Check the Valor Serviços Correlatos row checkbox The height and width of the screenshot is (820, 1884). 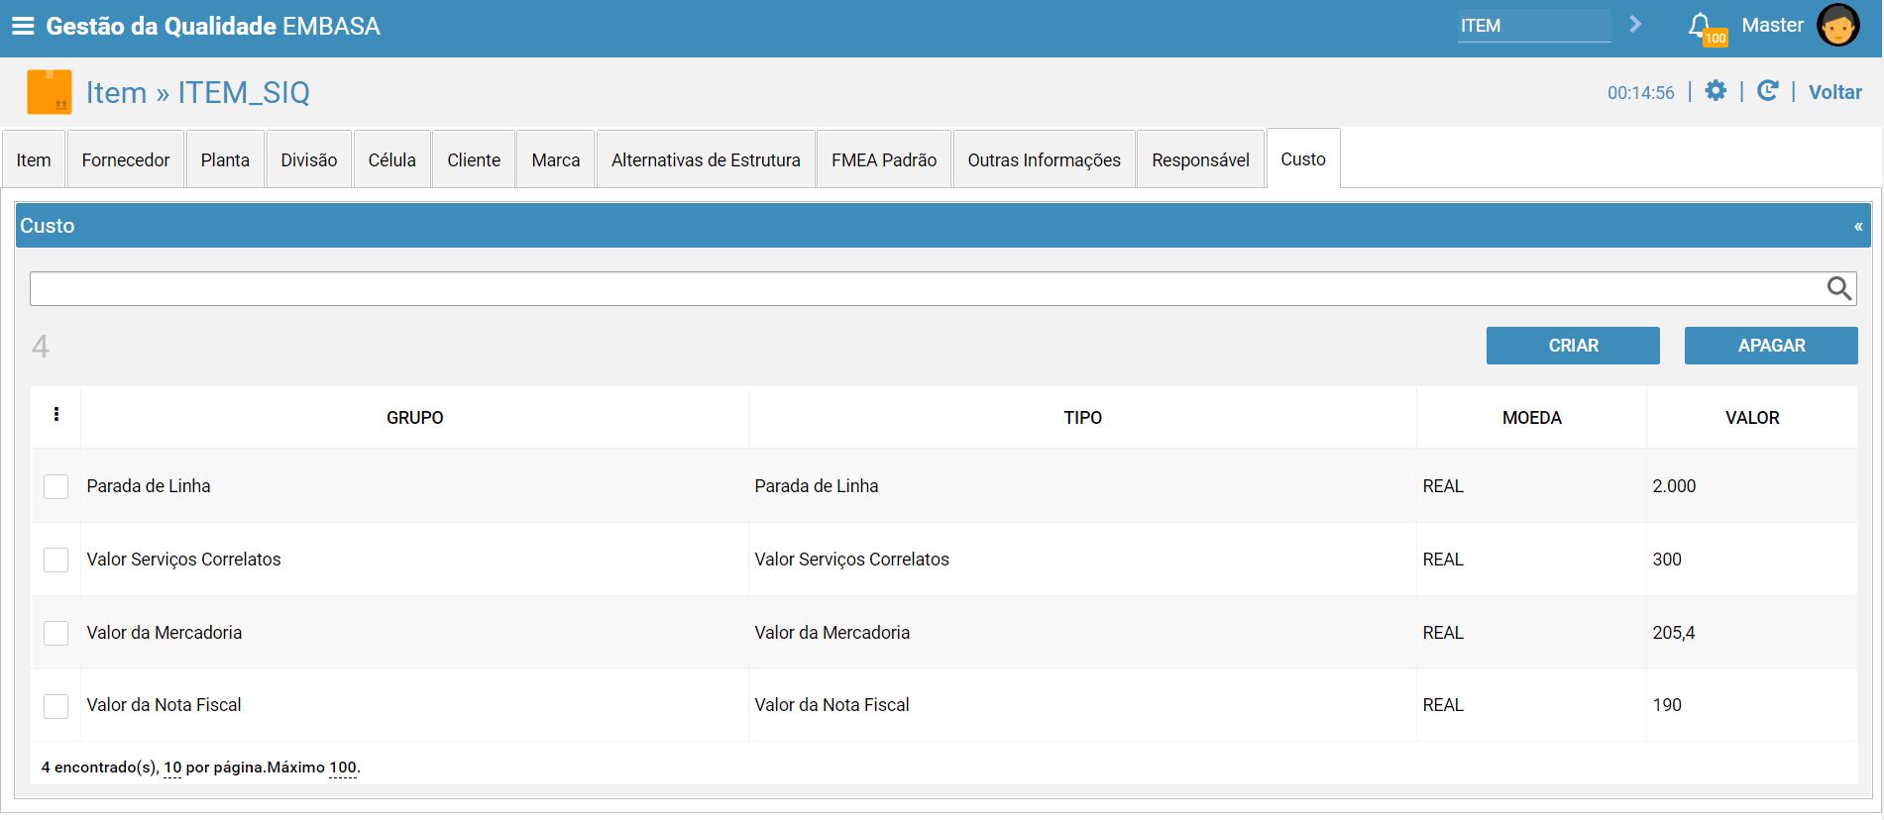tap(56, 560)
